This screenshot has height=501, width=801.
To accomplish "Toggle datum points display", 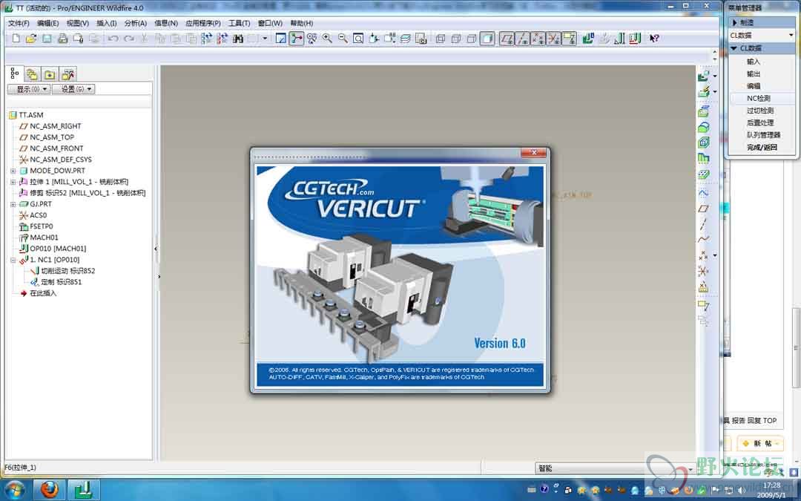I will [x=538, y=39].
